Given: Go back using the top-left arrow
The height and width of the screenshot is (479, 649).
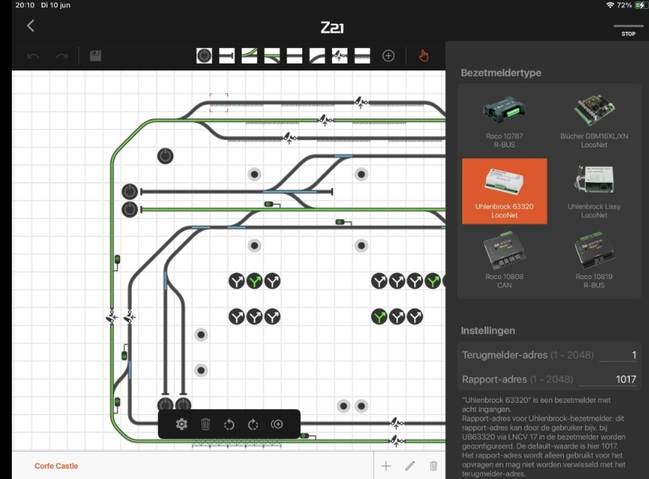Looking at the screenshot, I should tap(30, 26).
